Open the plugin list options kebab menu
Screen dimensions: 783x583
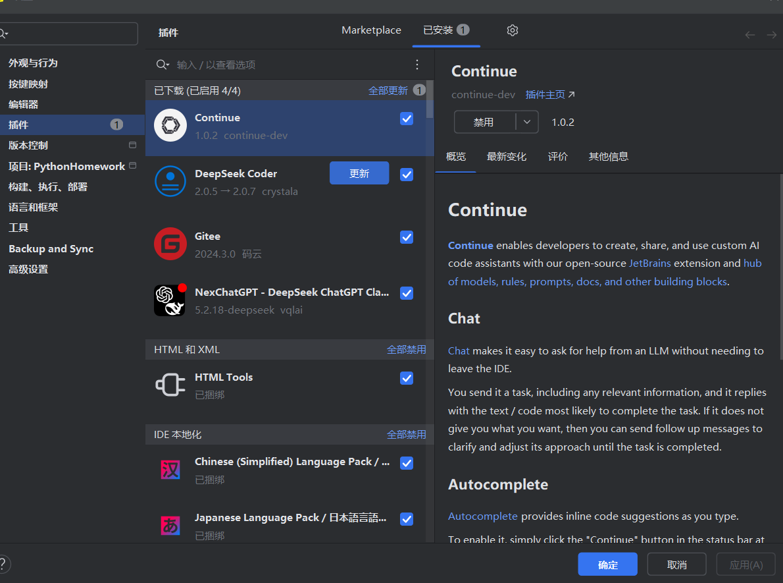pos(417,65)
